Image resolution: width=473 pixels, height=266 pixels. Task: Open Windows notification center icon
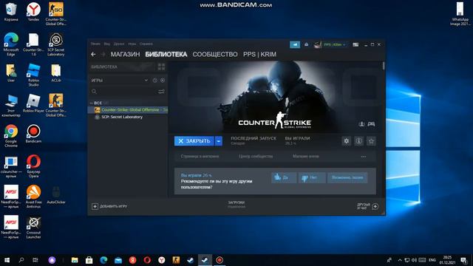[463, 260]
